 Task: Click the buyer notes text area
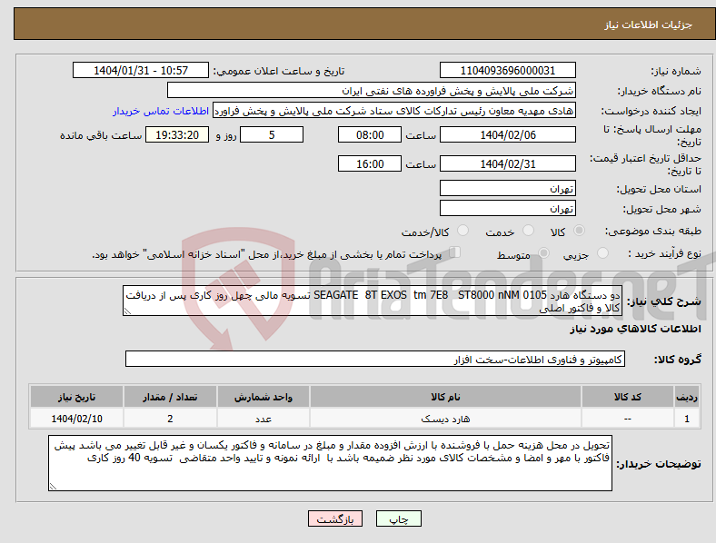click(330, 463)
